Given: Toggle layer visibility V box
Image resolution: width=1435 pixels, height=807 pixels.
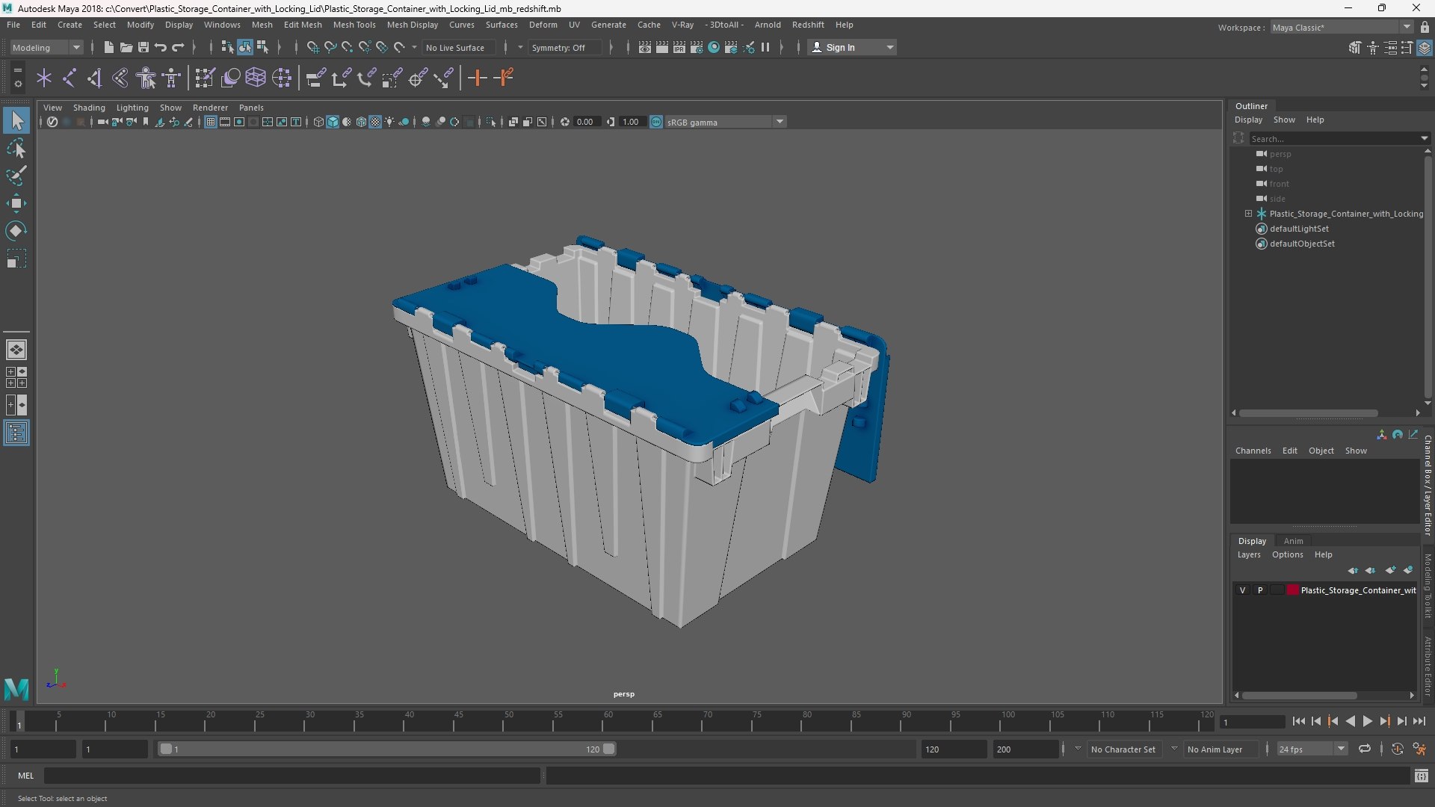Looking at the screenshot, I should click(1242, 590).
